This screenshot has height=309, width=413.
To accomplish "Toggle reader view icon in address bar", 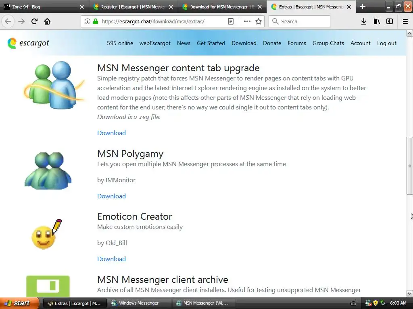I will (x=230, y=21).
